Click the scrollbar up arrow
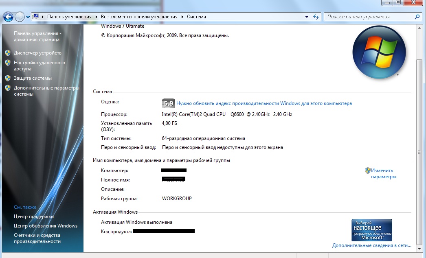 click(x=419, y=28)
